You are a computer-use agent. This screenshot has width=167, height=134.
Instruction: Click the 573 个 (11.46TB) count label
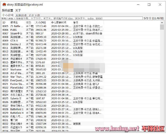pyautogui.click(x=154, y=18)
